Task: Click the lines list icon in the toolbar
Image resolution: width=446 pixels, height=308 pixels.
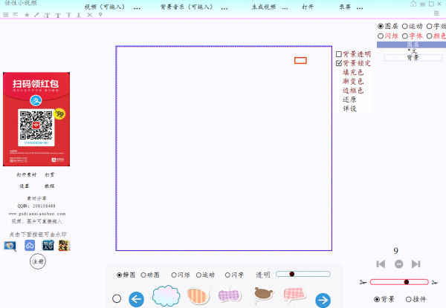Action: [16, 15]
